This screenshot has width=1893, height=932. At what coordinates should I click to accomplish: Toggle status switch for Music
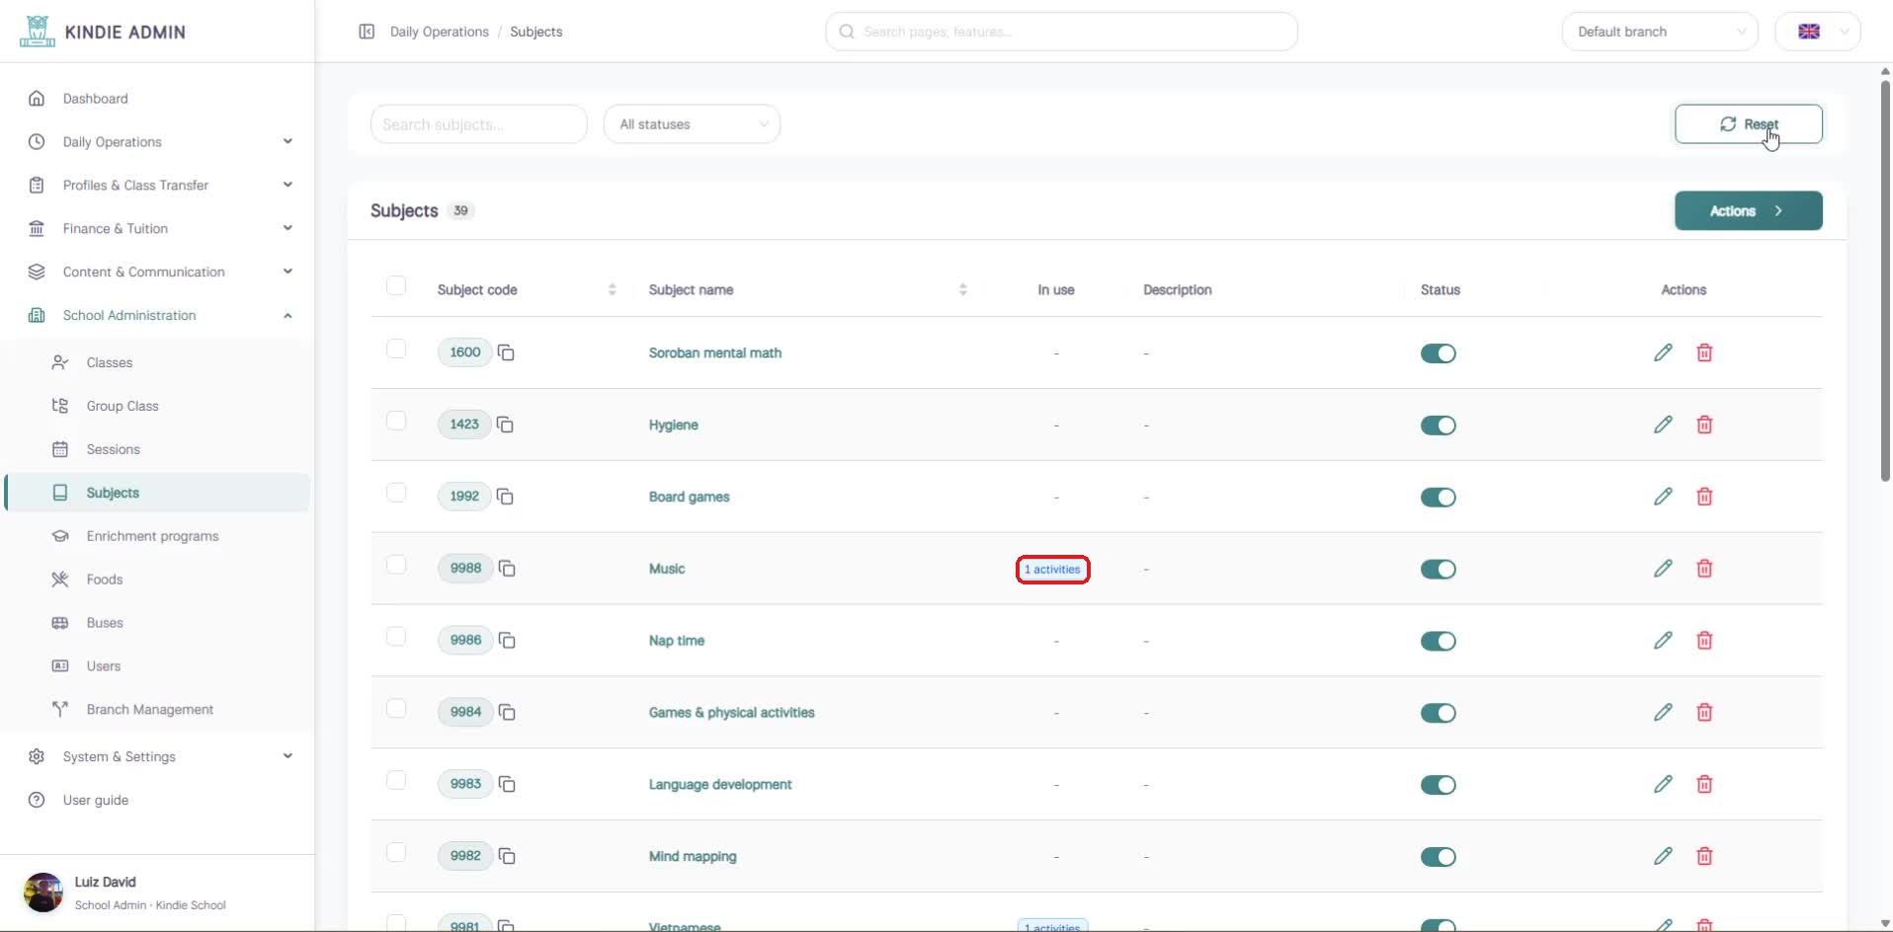1438,570
